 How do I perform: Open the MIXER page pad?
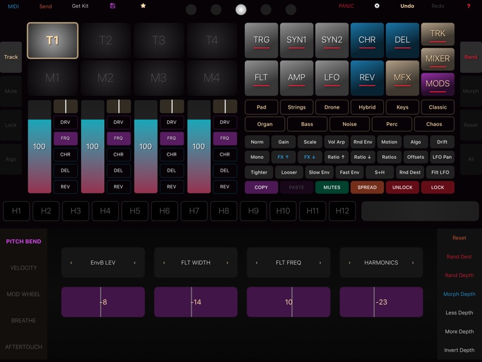click(438, 59)
